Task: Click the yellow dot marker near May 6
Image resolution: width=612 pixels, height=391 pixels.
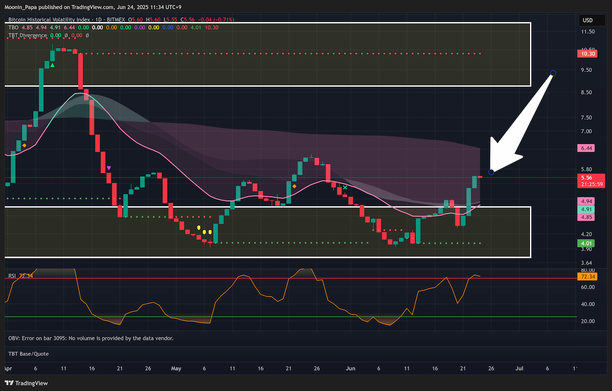Action: click(205, 232)
